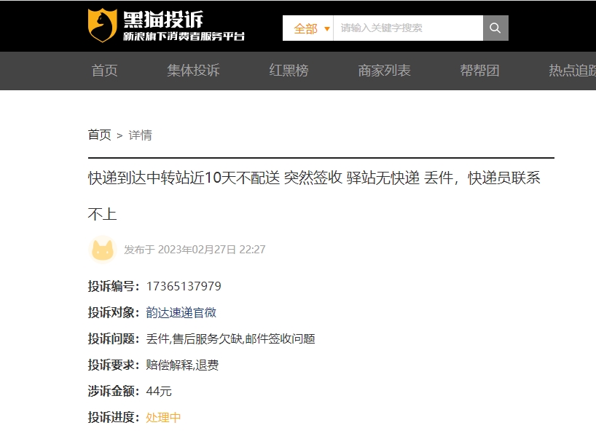
Task: Click the status text 处理中
Action: pyautogui.click(x=163, y=417)
